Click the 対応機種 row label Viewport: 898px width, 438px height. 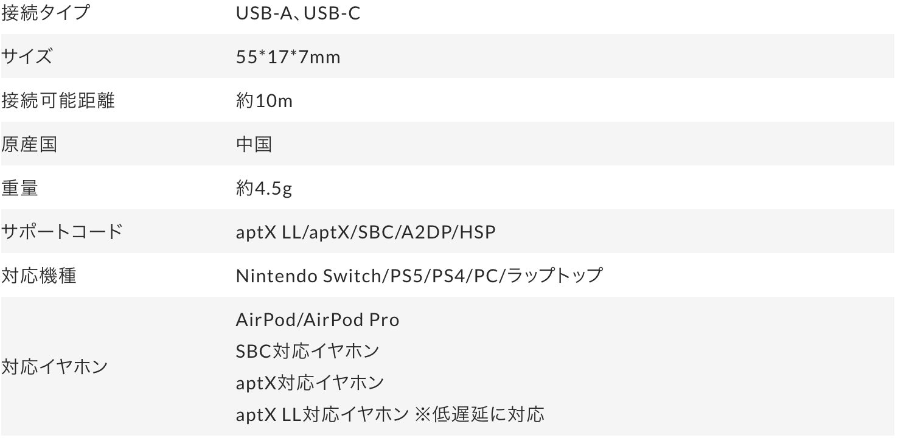[x=39, y=276]
